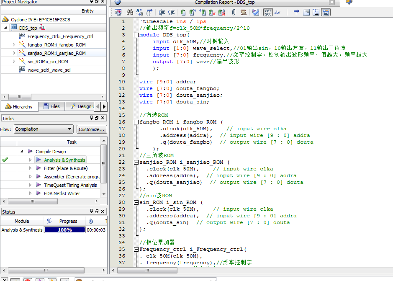This screenshot has width=393, height=281.
Task: Click the hierarchy icon beside DDS_top
Action: pyautogui.click(x=42, y=28)
